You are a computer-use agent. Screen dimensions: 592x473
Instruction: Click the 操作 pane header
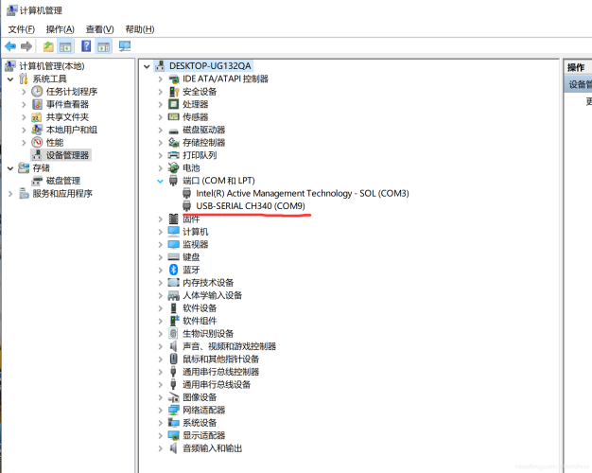tap(577, 67)
